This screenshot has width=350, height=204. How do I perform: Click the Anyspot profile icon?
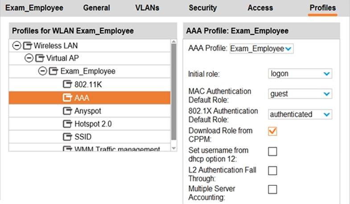pos(67,111)
